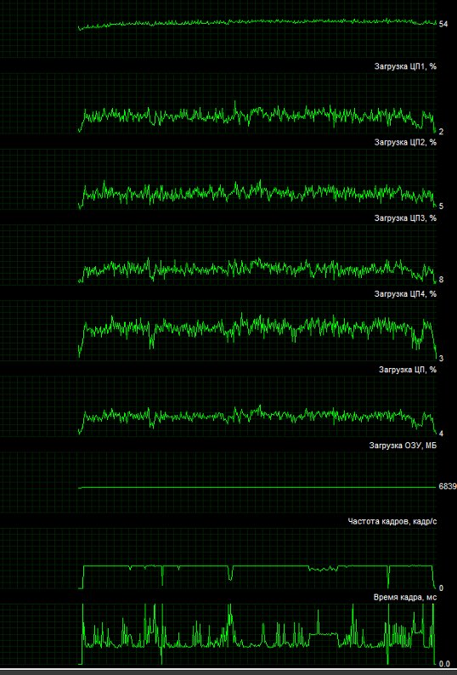Select the Время кадра, мс label
457x675 pixels.
405,597
